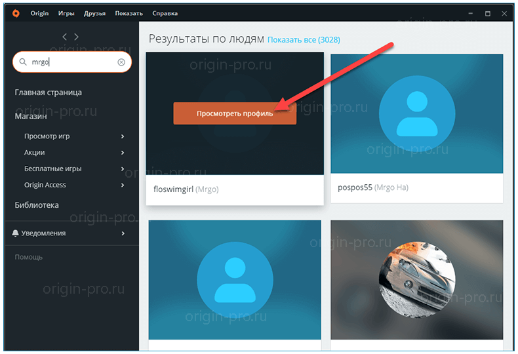
Task: Click Показать все (3028) link
Action: point(304,40)
